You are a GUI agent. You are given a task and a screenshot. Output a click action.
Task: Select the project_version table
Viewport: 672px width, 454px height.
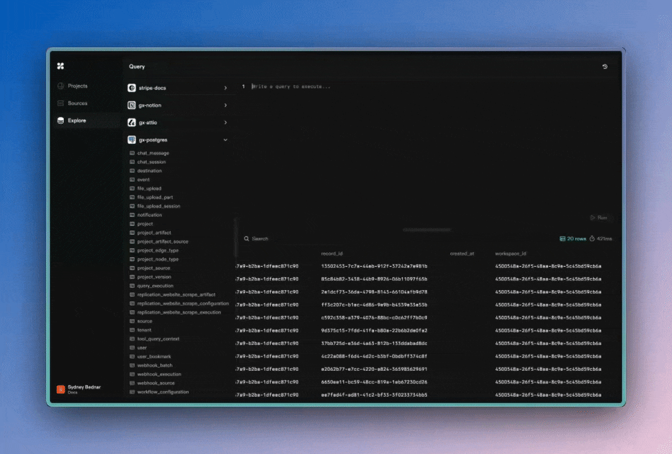(x=154, y=277)
